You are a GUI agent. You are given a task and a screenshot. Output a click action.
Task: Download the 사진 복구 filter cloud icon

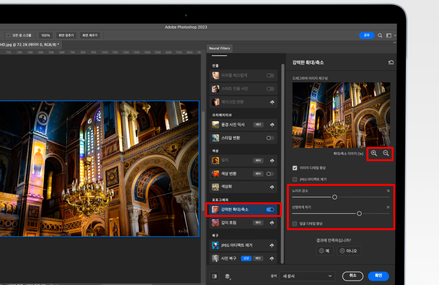(x=272, y=259)
